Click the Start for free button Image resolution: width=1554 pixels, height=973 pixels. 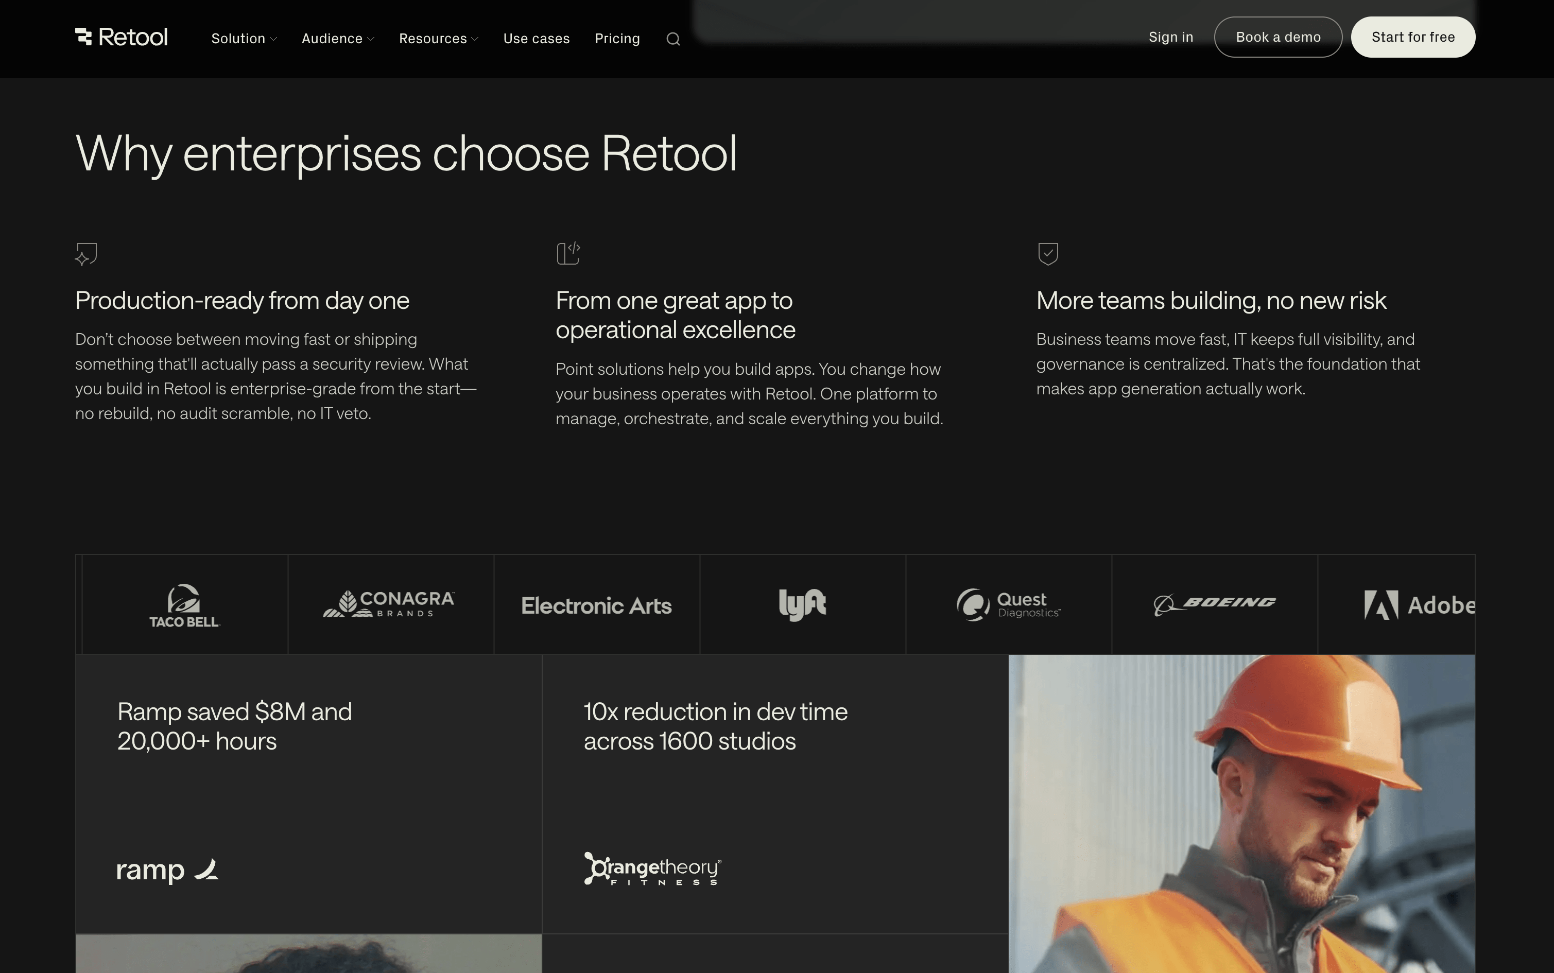(x=1412, y=37)
